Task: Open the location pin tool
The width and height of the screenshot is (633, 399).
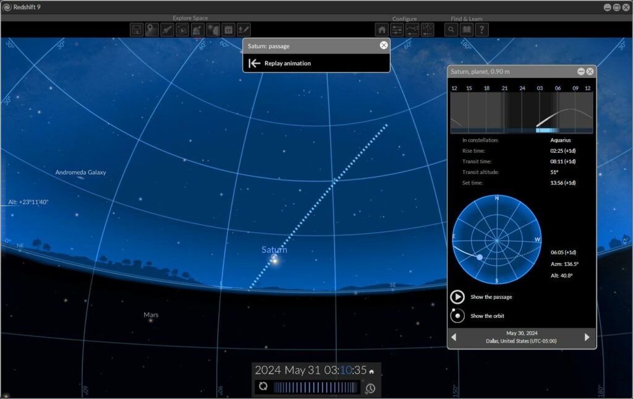Action: (x=152, y=30)
